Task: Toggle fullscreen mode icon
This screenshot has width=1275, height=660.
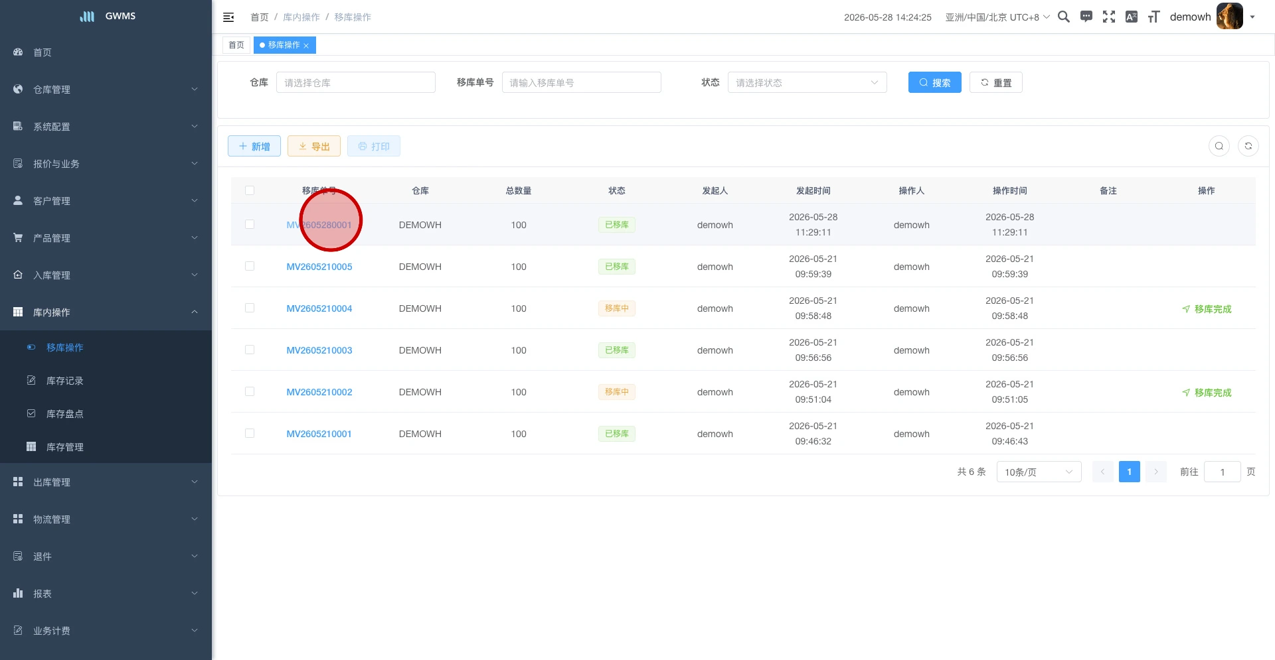Action: (1109, 17)
